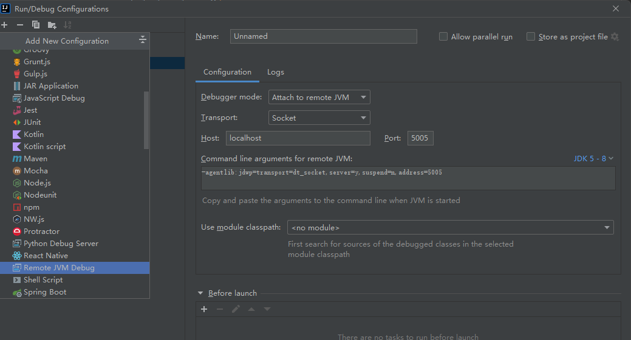Image resolution: width=631 pixels, height=340 pixels.
Task: Enable Allow parallel run checkbox
Action: coord(443,36)
